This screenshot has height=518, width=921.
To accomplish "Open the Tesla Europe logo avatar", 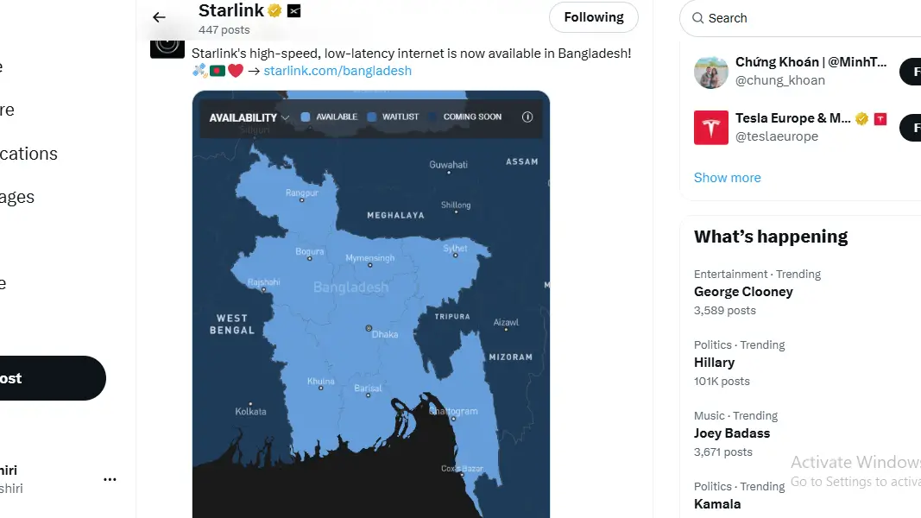I will 710,128.
